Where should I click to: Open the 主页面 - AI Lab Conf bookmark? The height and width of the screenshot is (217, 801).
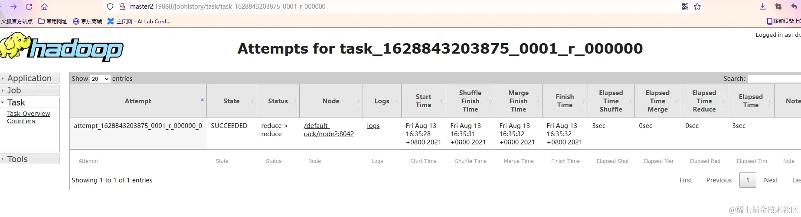[x=139, y=21]
